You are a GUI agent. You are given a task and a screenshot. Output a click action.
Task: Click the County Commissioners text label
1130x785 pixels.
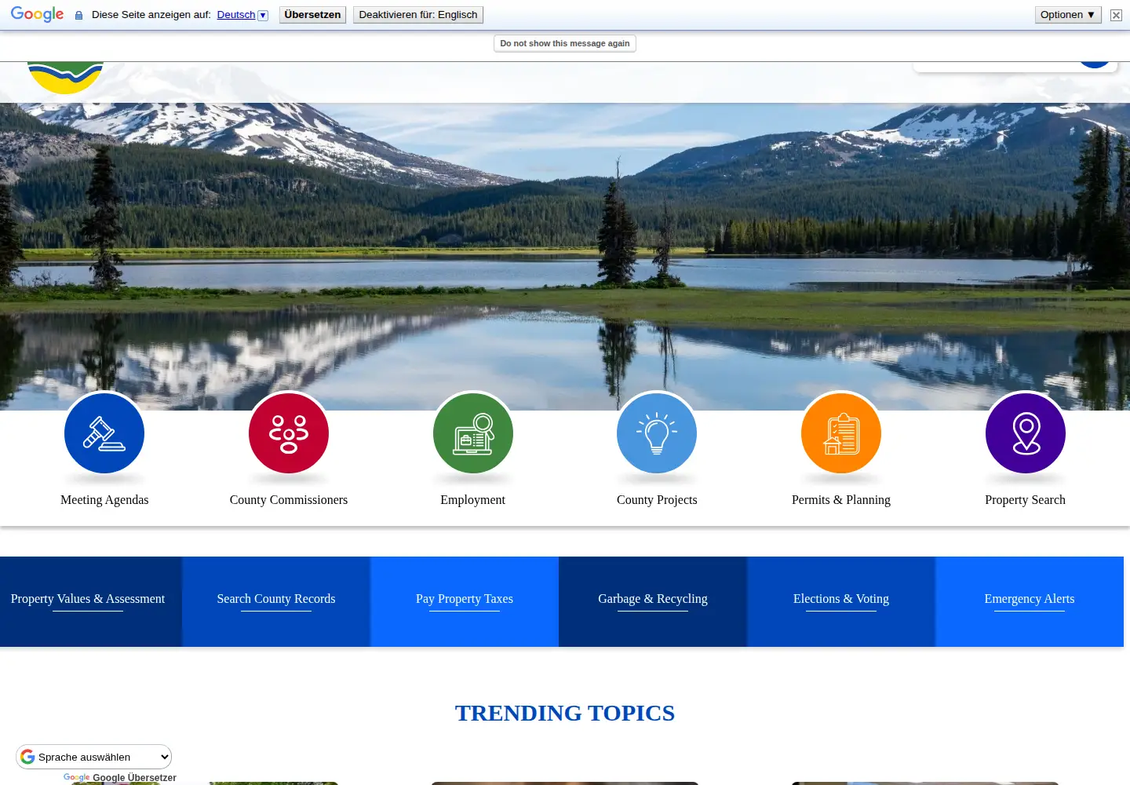289,500
